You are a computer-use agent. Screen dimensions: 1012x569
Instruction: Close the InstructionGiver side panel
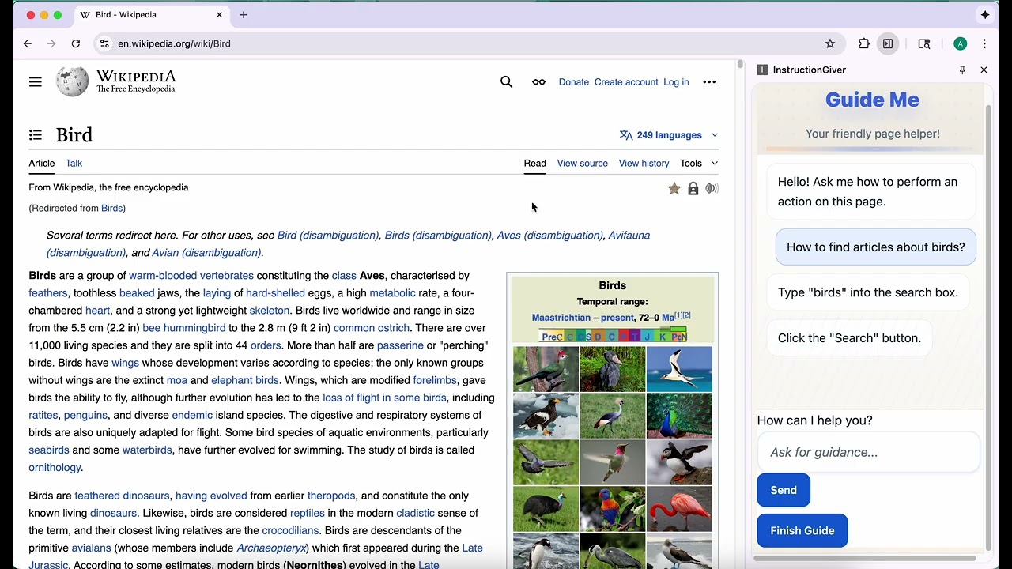pos(984,70)
